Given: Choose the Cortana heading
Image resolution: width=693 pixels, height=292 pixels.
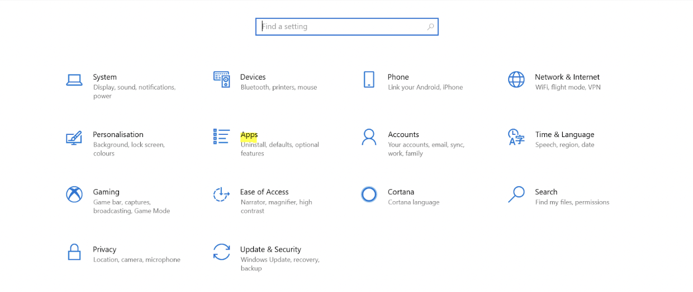Looking at the screenshot, I should 401,192.
